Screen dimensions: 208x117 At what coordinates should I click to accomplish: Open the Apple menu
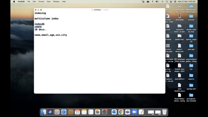click(x=14, y=2)
